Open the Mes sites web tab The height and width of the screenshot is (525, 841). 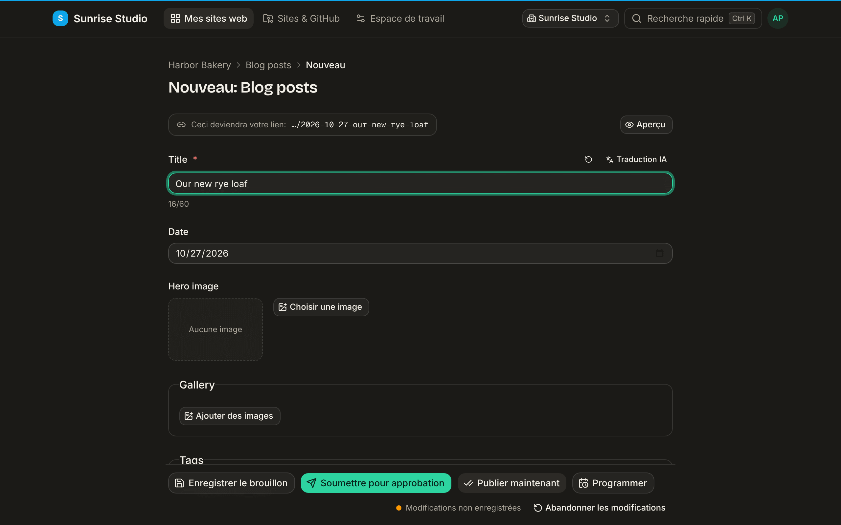point(209,18)
